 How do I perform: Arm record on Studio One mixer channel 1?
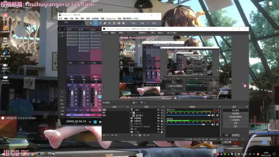tap(76, 100)
